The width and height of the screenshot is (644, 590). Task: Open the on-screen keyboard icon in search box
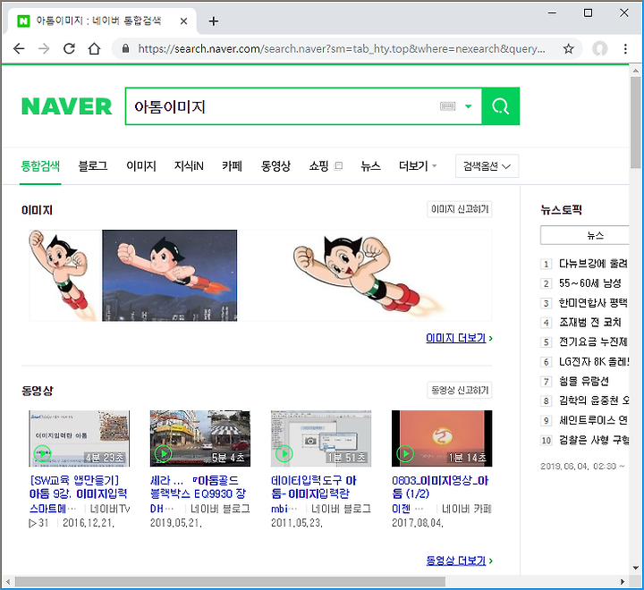pyautogui.click(x=448, y=106)
